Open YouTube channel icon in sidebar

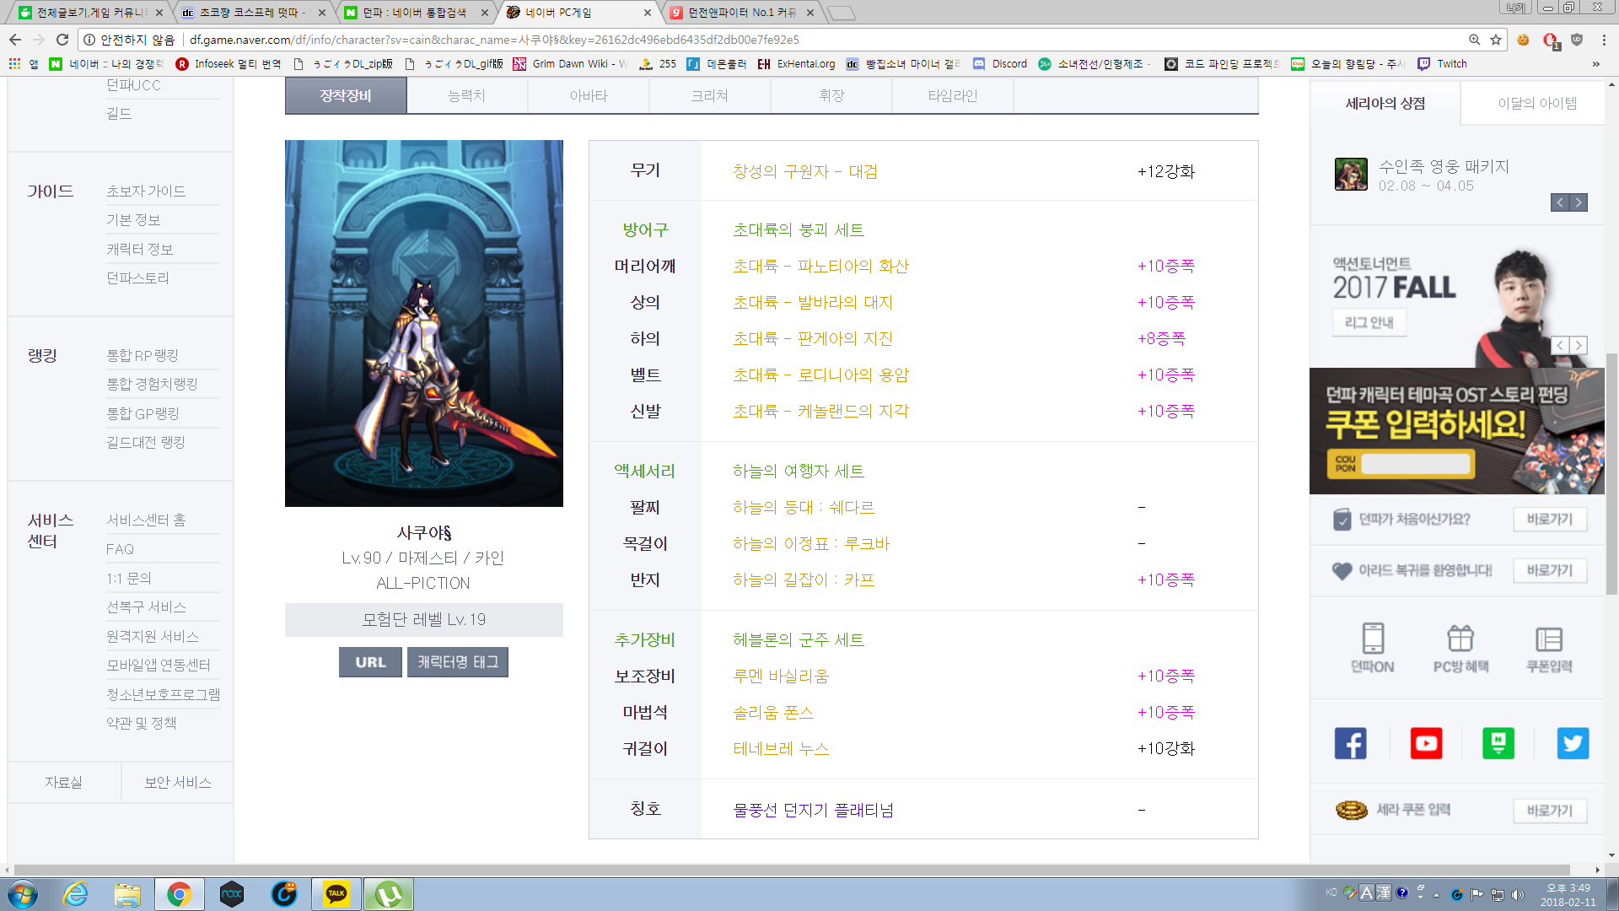pos(1426,743)
